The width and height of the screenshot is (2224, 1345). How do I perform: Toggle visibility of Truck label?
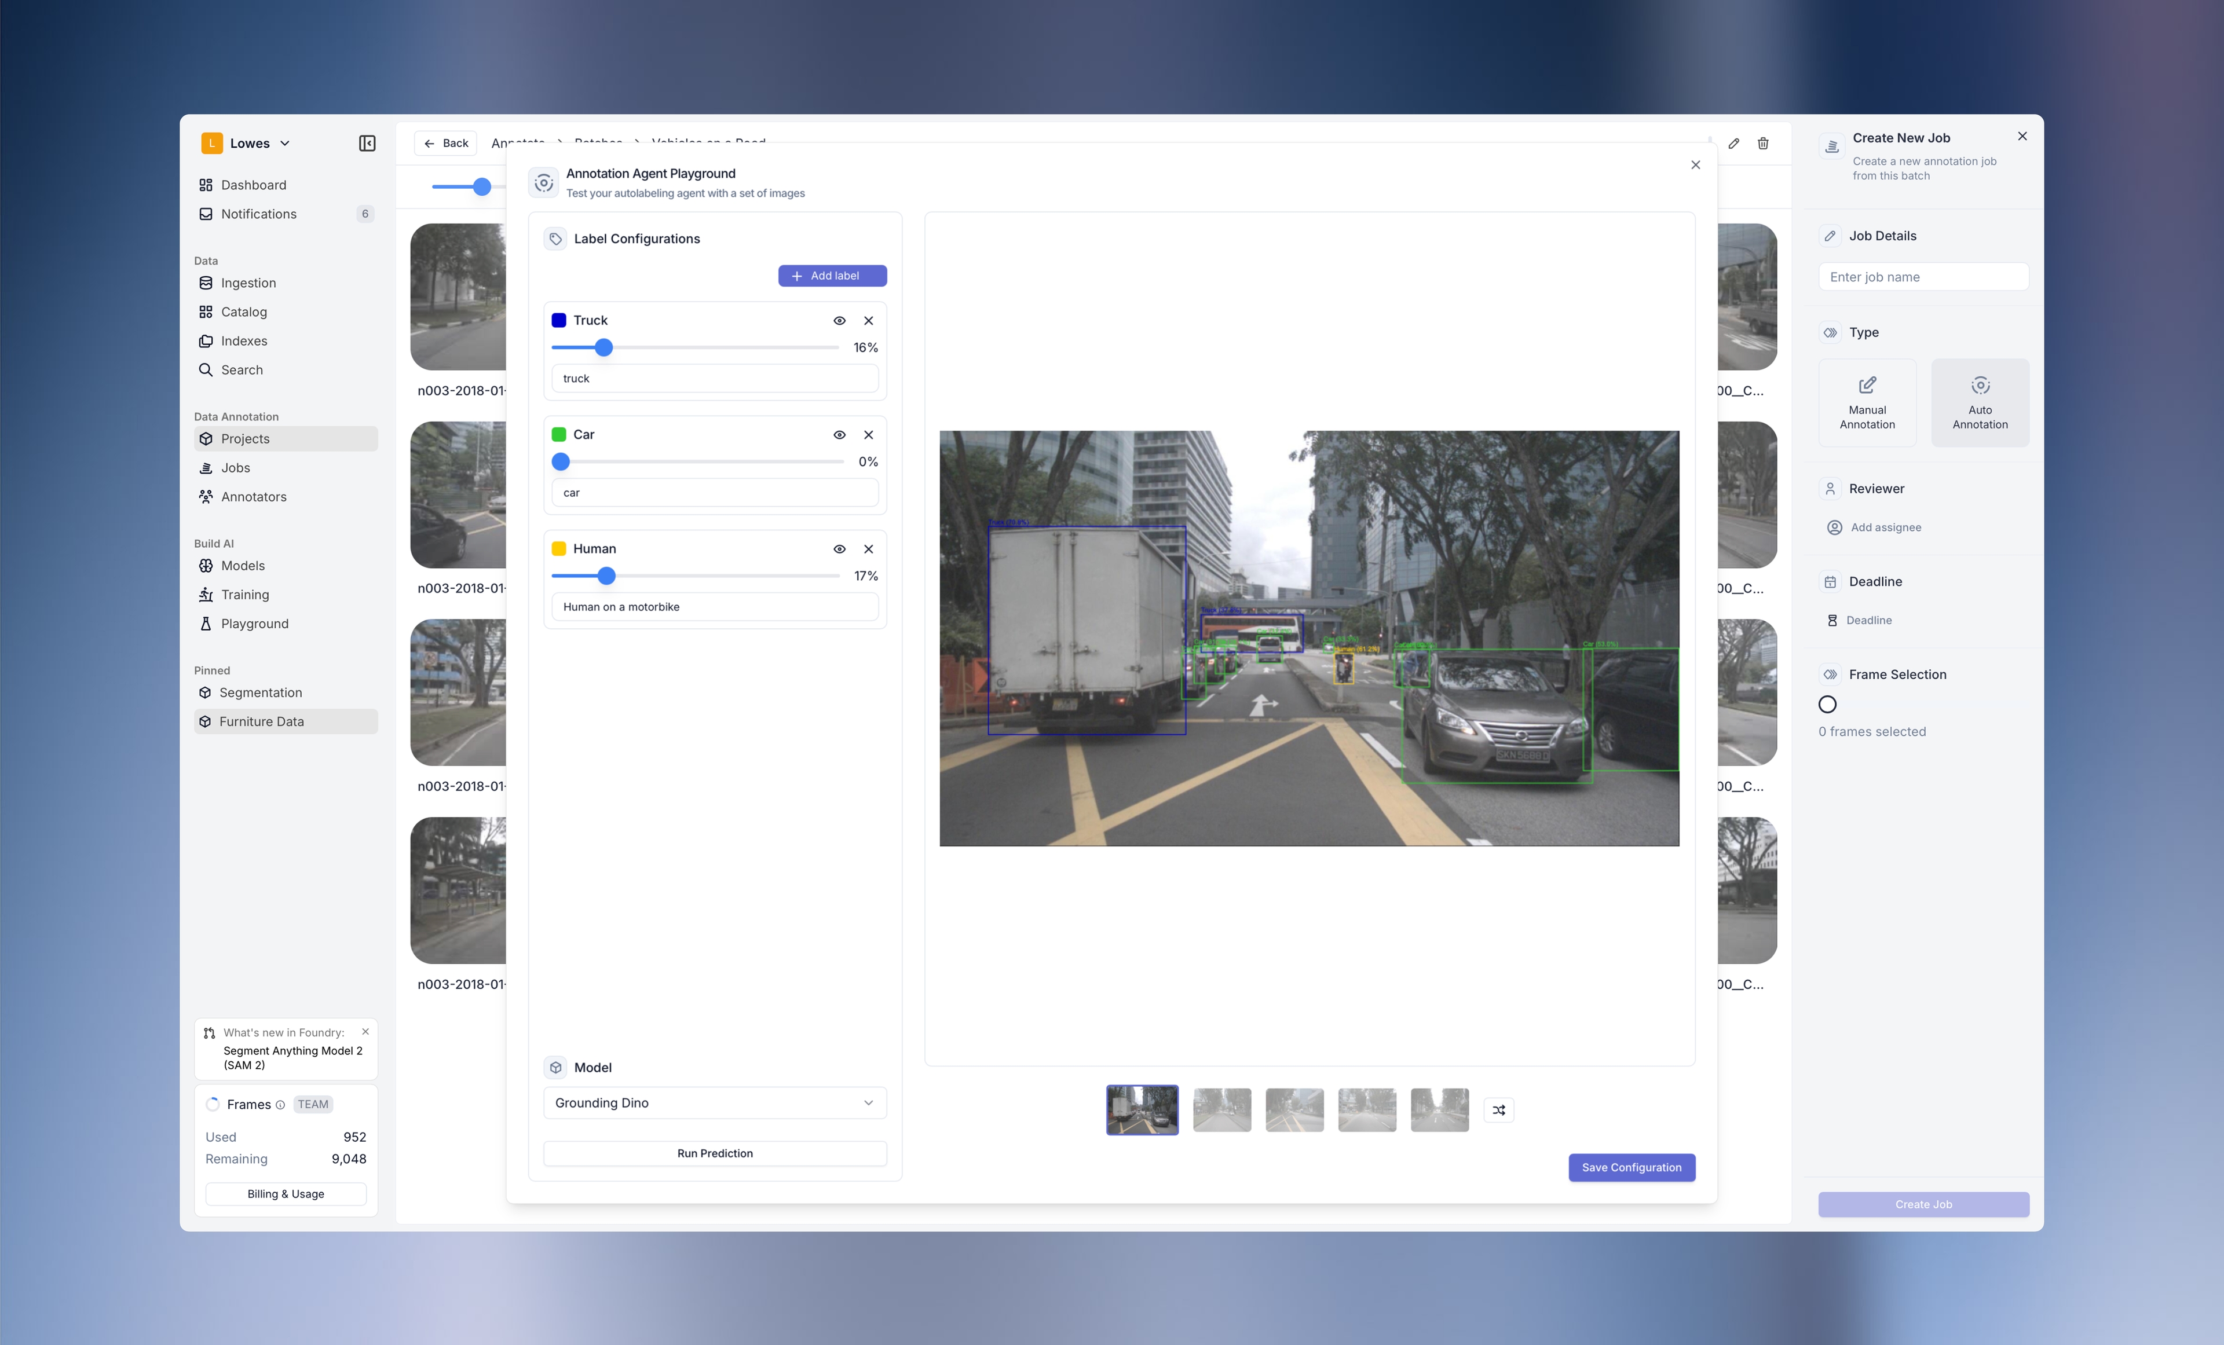839,320
